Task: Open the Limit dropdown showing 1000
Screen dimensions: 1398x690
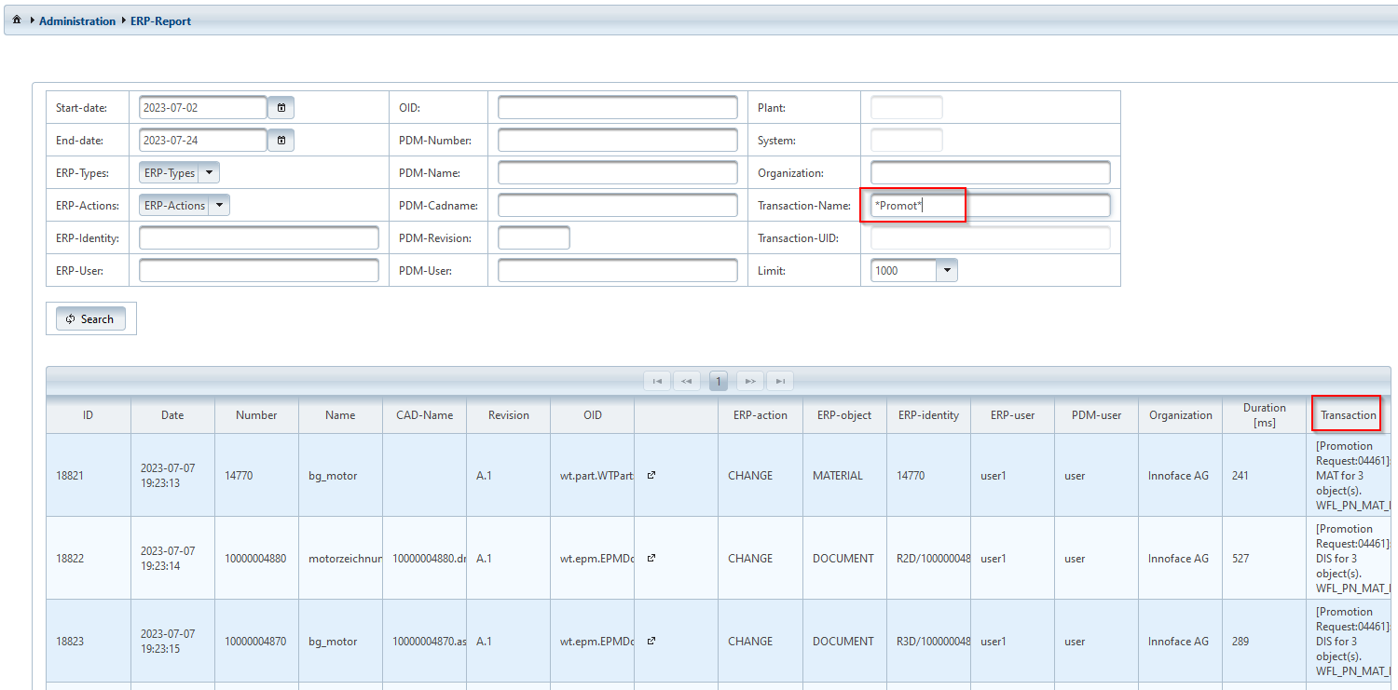Action: point(947,271)
